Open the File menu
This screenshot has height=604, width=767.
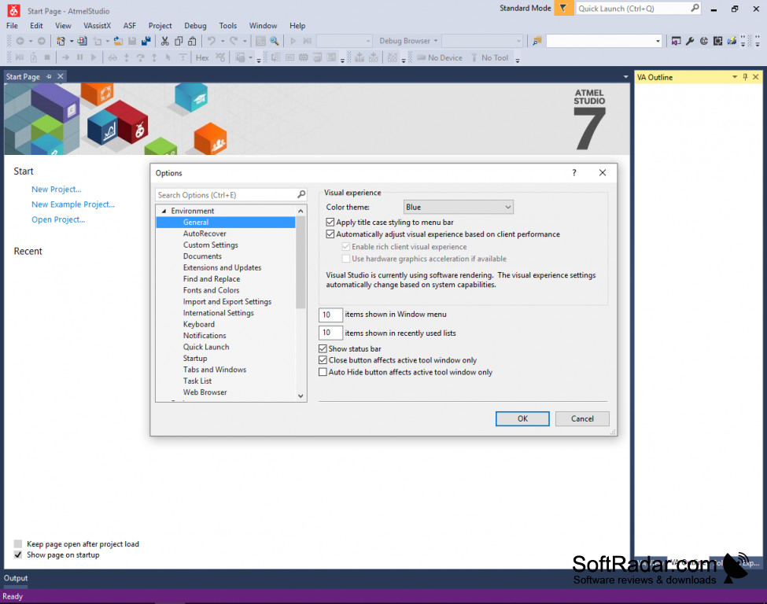click(13, 25)
